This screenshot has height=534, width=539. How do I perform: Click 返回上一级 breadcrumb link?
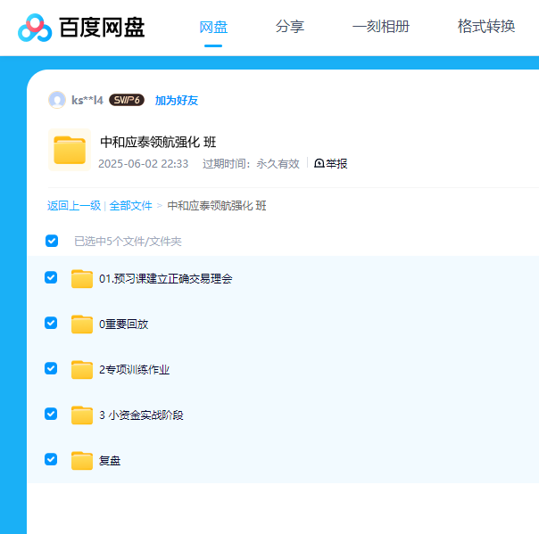[x=74, y=206]
